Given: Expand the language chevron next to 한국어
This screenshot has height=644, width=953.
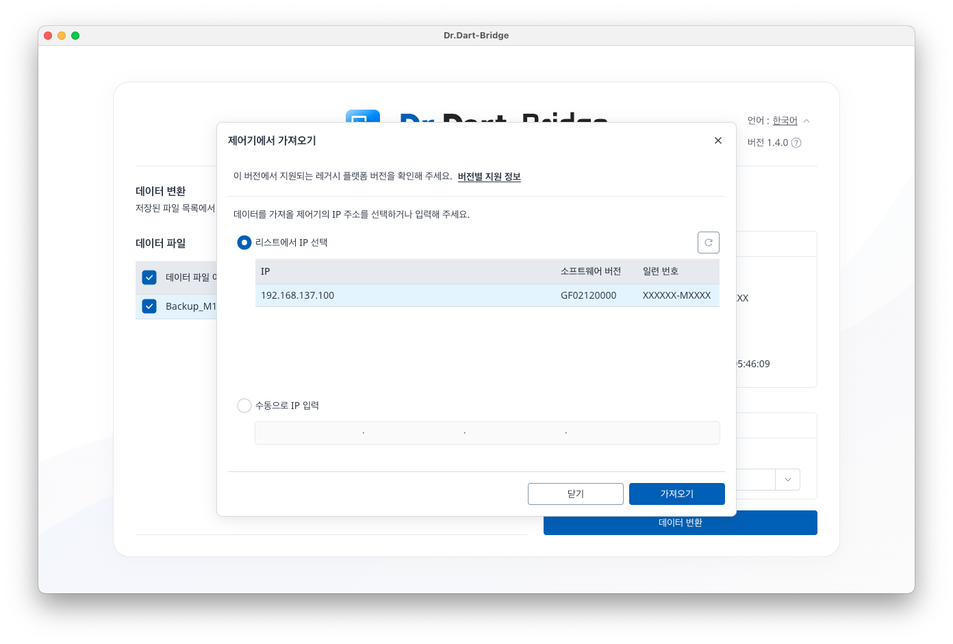Looking at the screenshot, I should [806, 121].
